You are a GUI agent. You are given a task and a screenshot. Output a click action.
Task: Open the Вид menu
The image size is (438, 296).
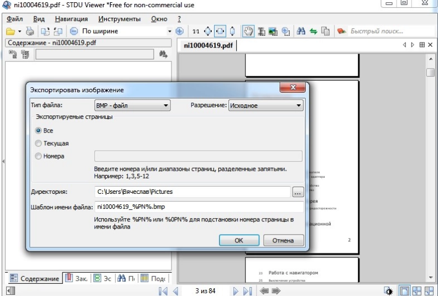pos(39,19)
